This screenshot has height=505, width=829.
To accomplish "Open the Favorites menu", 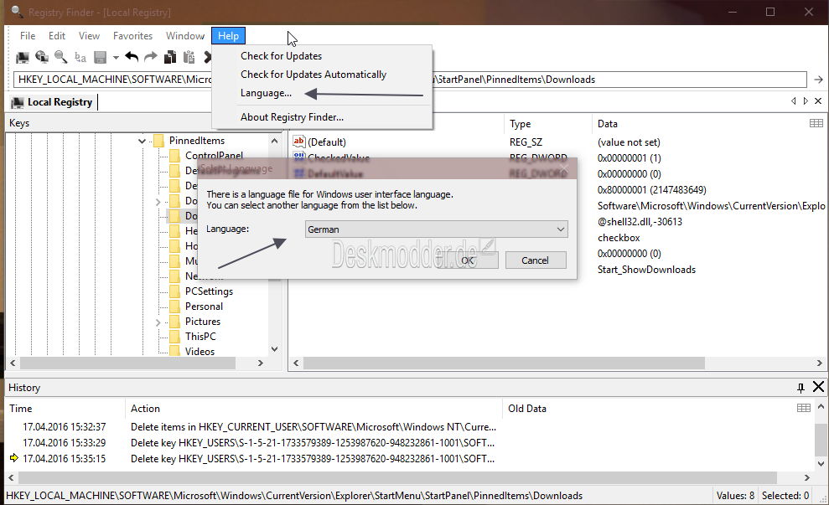I will click(x=132, y=36).
